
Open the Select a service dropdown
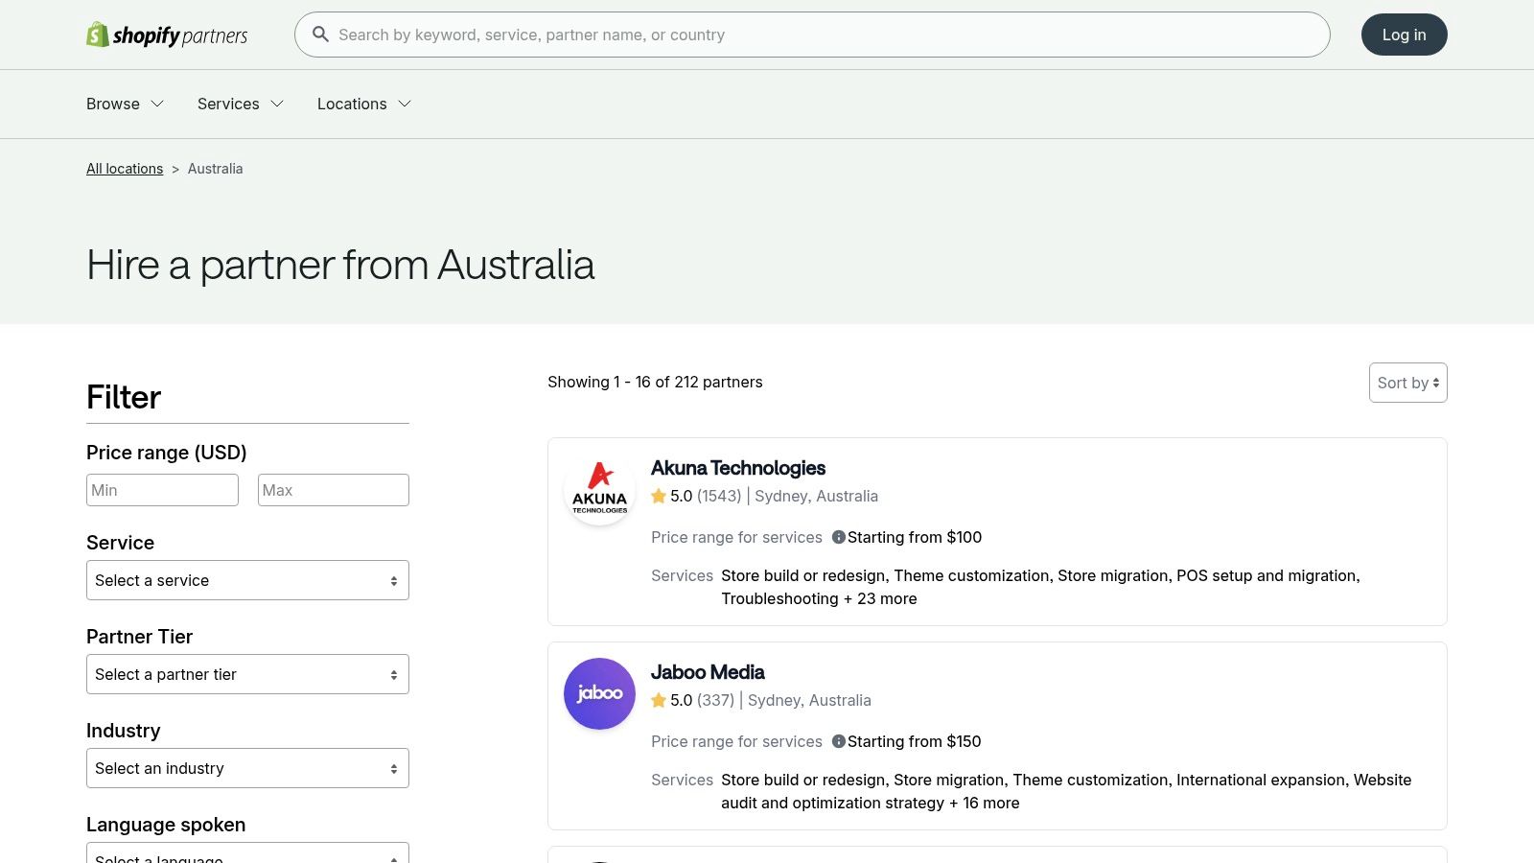247,580
